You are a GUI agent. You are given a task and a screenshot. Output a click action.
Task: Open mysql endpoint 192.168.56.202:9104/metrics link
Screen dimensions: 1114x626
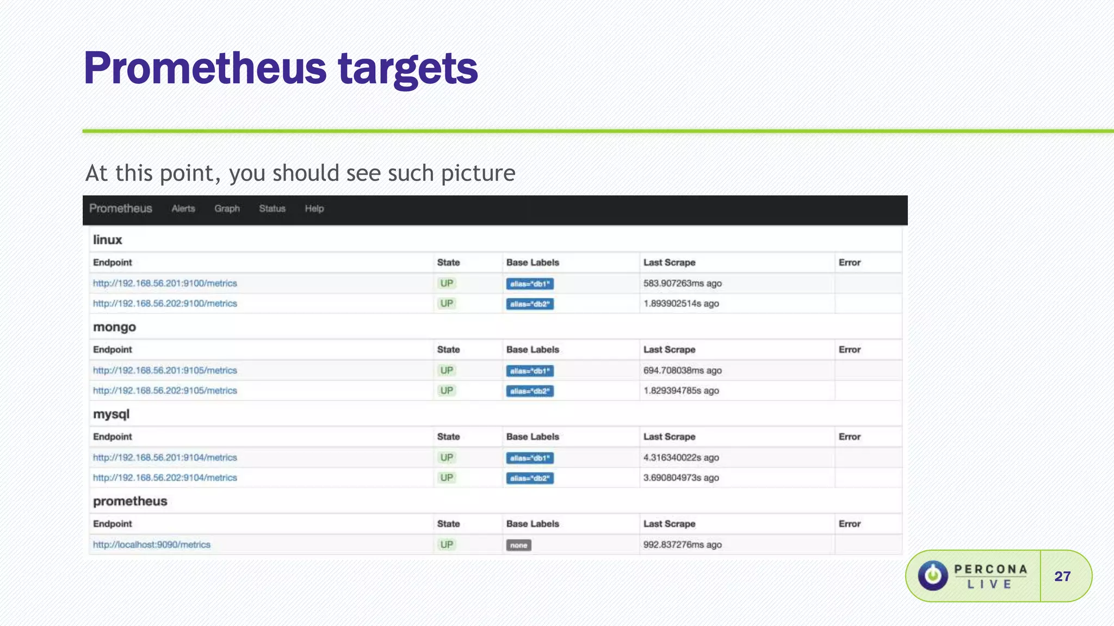pos(165,478)
